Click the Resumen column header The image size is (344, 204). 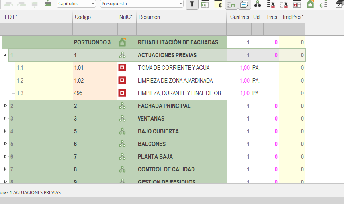coord(181,17)
